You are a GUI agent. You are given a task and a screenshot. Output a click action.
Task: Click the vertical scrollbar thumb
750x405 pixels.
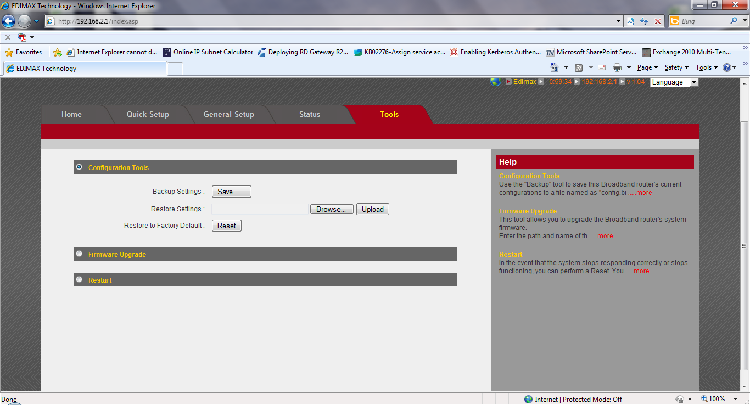(x=745, y=246)
